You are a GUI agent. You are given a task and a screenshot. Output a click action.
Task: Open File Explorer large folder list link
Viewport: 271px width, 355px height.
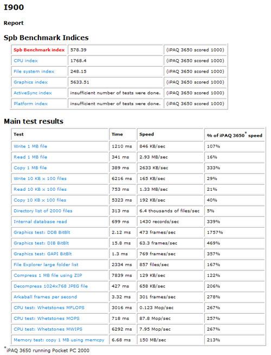46,264
